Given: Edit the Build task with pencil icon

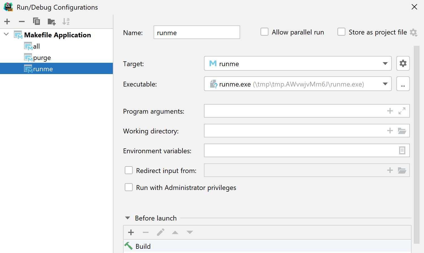Looking at the screenshot, I should point(160,232).
